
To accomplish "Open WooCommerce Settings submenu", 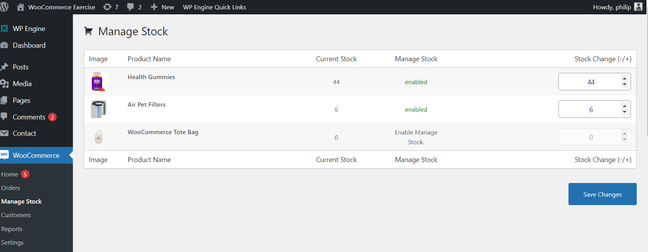I will point(12,242).
